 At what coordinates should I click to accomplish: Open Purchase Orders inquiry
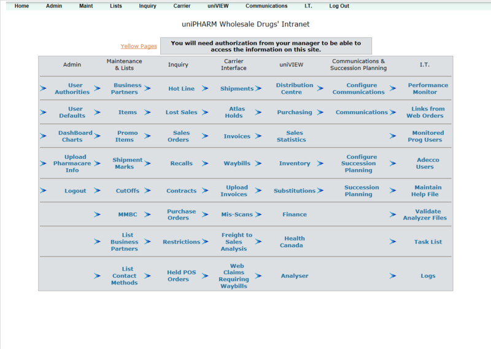181,215
